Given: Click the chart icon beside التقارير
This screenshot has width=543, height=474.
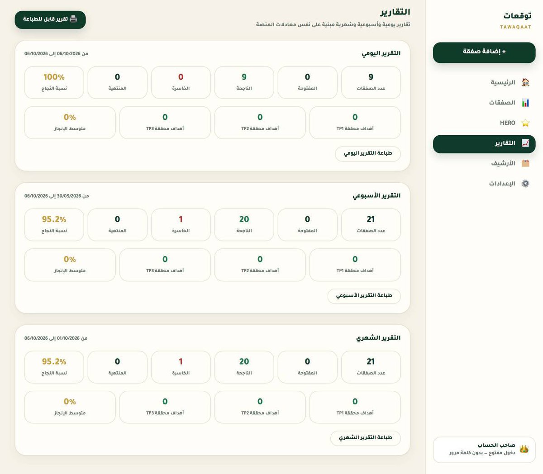Looking at the screenshot, I should 525,143.
